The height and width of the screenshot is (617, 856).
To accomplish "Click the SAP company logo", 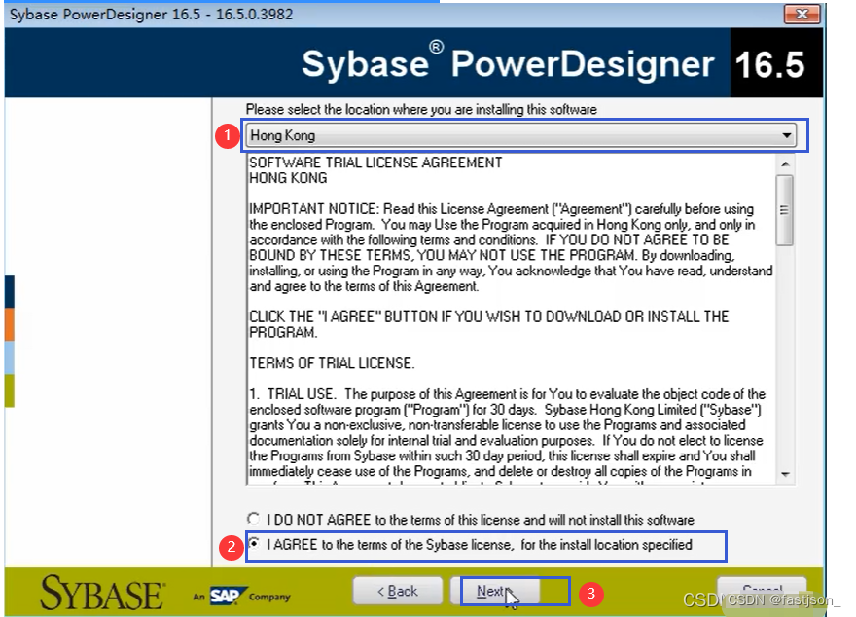I will coord(229,596).
